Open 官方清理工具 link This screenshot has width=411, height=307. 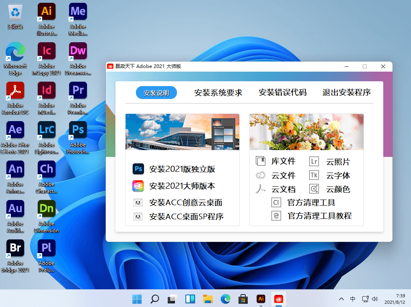311,203
